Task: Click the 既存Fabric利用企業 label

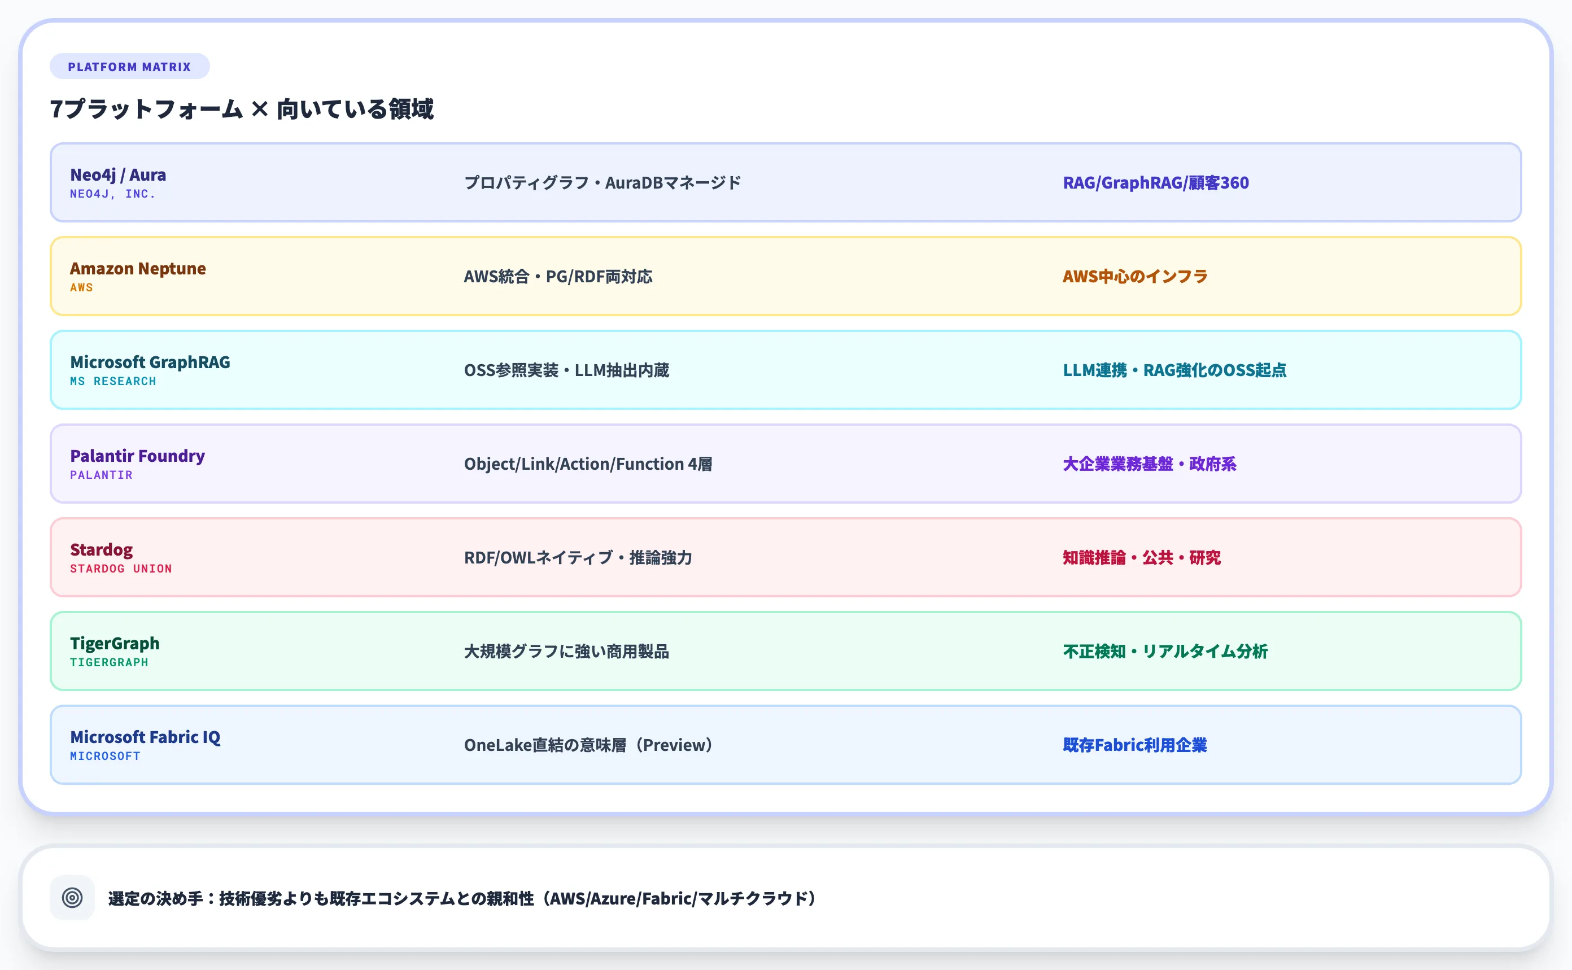Action: click(1134, 745)
